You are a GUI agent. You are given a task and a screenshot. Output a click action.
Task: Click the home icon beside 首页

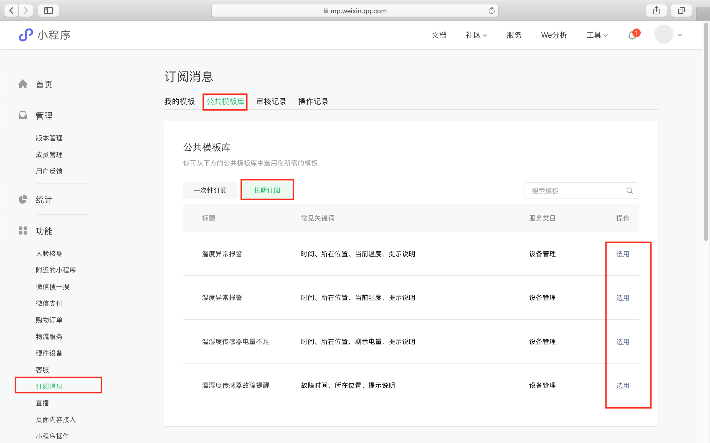[23, 84]
